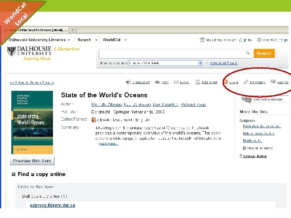Click the Print link
Viewport: 291px width, 218px height.
(165, 82)
